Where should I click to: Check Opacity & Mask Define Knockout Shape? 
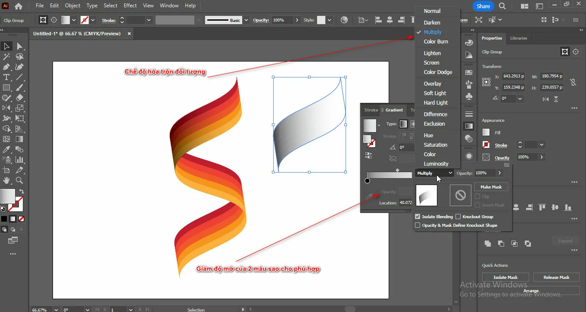418,225
